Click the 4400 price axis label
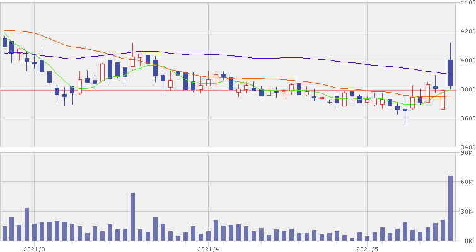 pos(467,3)
